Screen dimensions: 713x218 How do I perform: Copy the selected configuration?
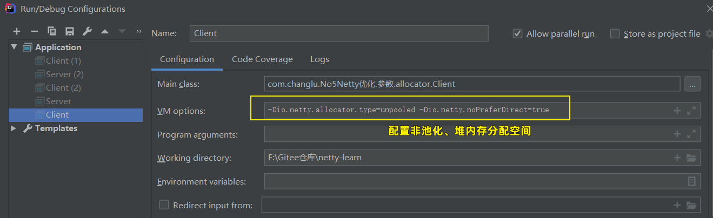point(52,31)
